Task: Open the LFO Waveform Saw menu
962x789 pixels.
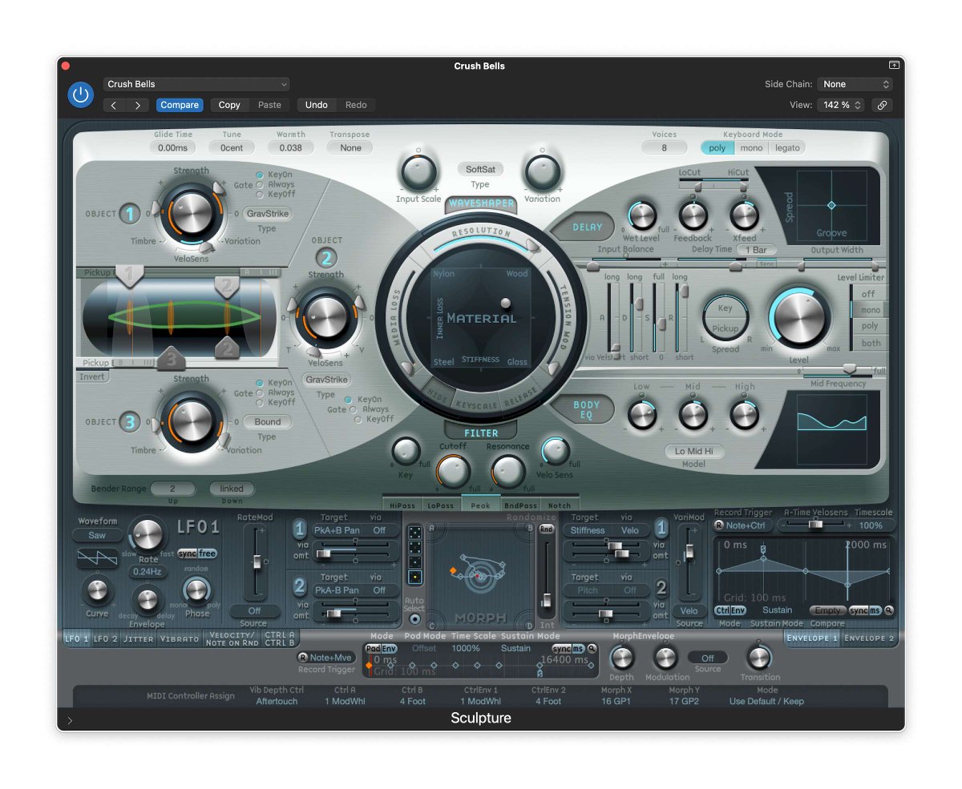Action: (97, 535)
